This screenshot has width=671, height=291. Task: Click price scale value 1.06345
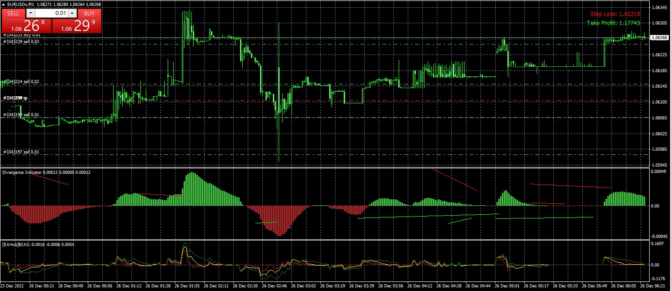point(659,7)
